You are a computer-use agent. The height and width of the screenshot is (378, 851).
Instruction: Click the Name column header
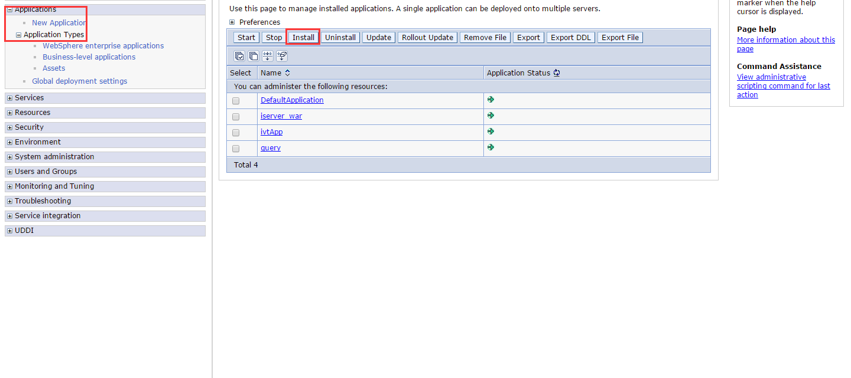[271, 73]
